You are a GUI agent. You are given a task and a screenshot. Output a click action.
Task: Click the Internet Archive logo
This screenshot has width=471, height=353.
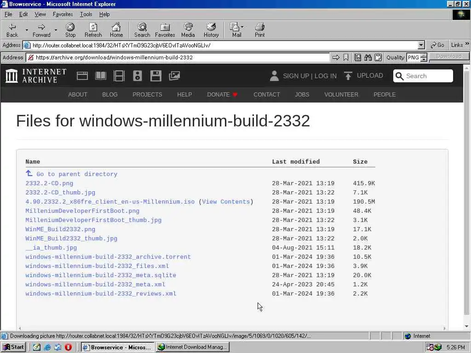tap(36, 76)
